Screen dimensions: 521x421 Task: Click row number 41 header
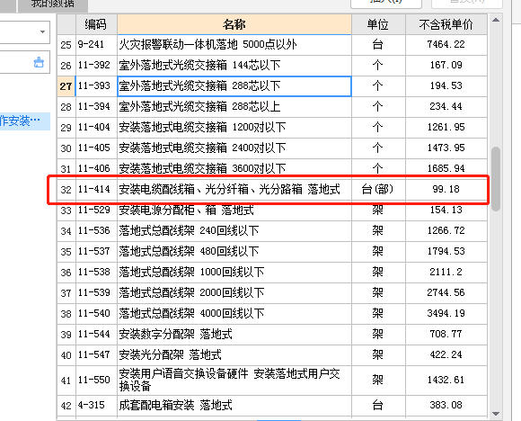coord(66,381)
